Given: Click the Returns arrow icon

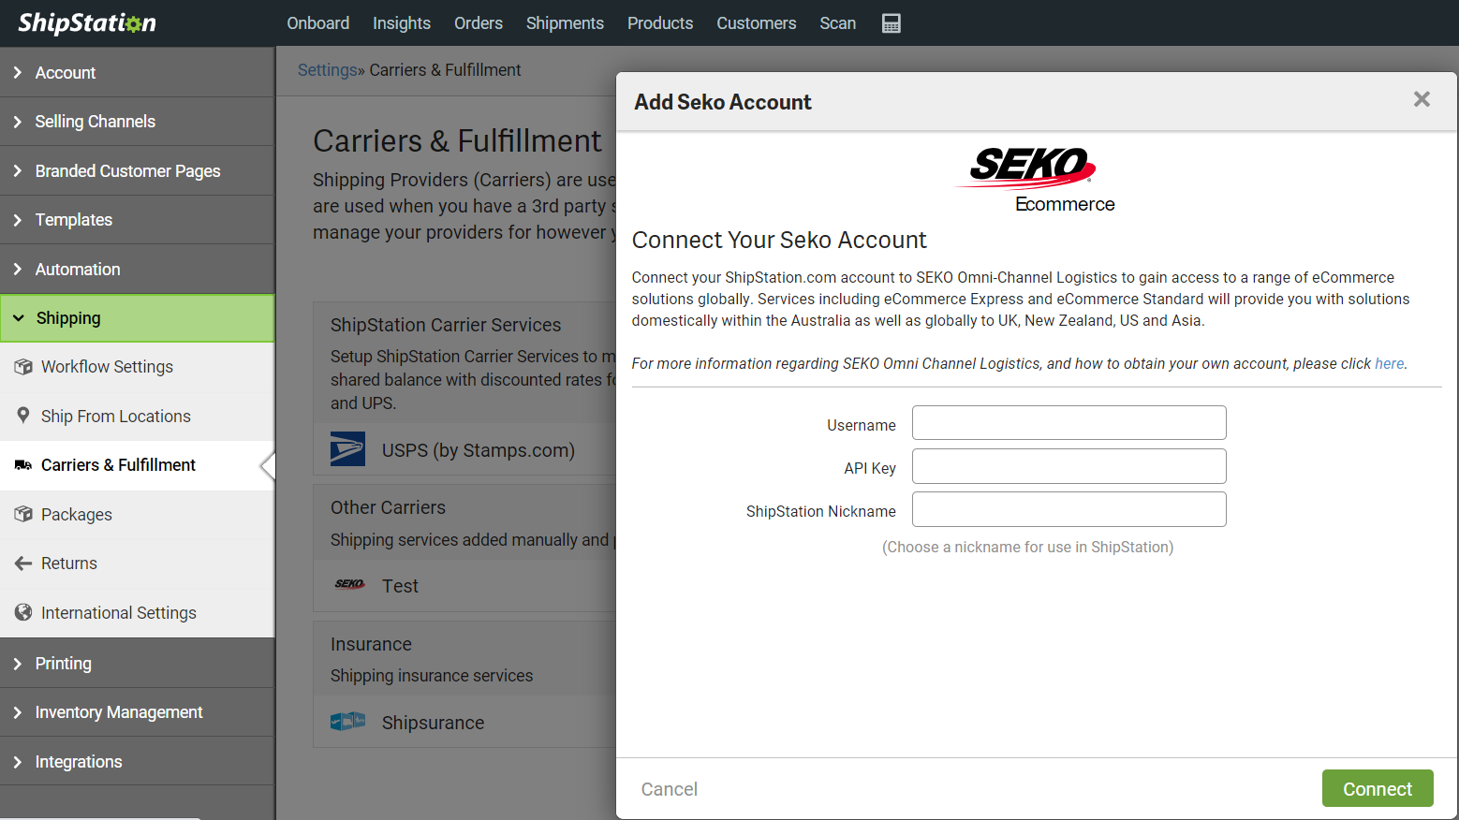Looking at the screenshot, I should point(23,564).
